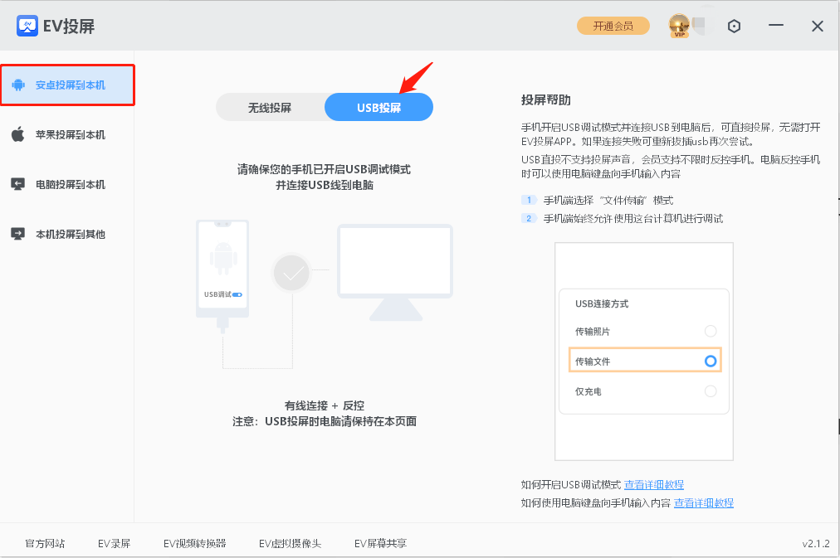Click the 开通会员 button
Screen dimensions: 840x558
[x=613, y=26]
